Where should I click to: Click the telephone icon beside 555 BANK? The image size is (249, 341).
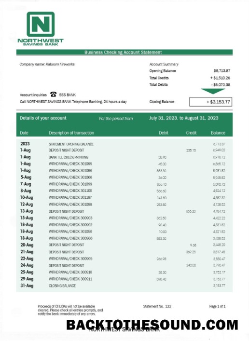54,94
